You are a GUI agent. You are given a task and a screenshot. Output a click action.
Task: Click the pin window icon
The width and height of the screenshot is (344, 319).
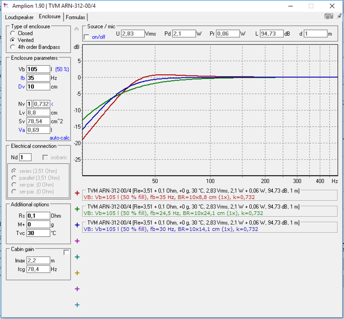339,16
